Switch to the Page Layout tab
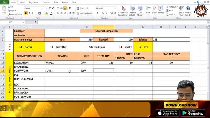Screen dimensions: 210x118 [x=33, y=2]
